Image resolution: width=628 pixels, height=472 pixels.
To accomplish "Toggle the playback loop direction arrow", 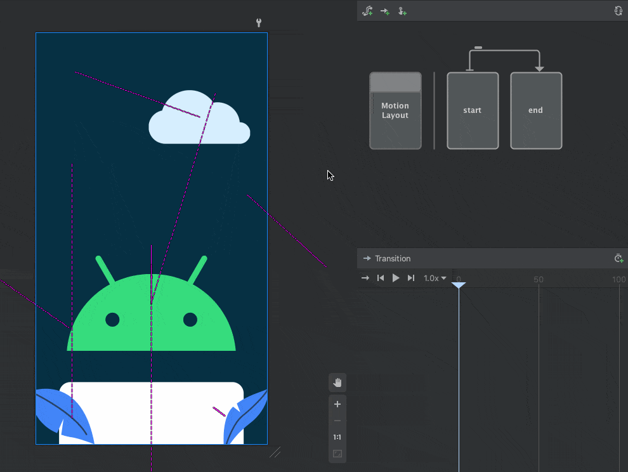I will click(x=365, y=277).
